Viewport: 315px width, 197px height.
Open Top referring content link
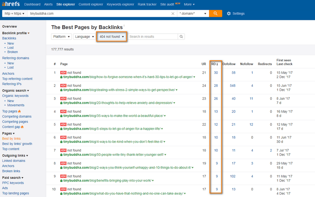(17, 79)
